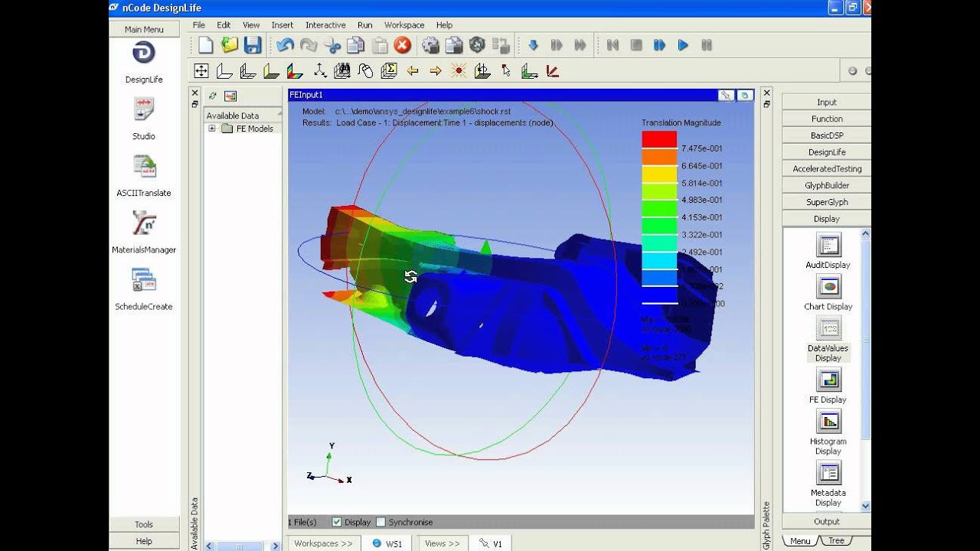
Task: Launch the Studio tool
Action: click(x=144, y=109)
